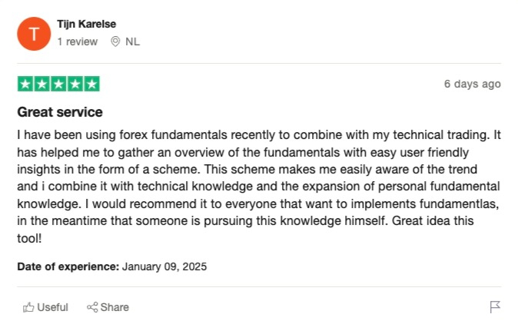This screenshot has width=518, height=324.
Task: Click the "6 days ago" timestamp
Action: point(473,84)
